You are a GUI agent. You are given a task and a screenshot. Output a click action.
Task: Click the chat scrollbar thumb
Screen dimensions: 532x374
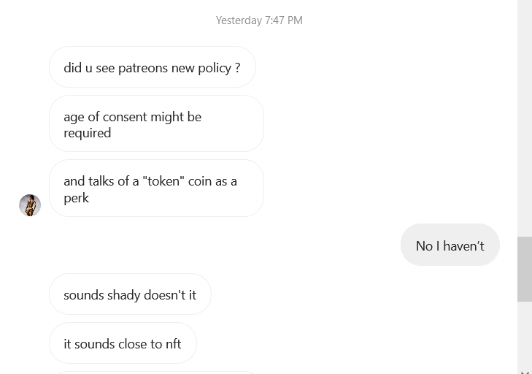(x=525, y=269)
